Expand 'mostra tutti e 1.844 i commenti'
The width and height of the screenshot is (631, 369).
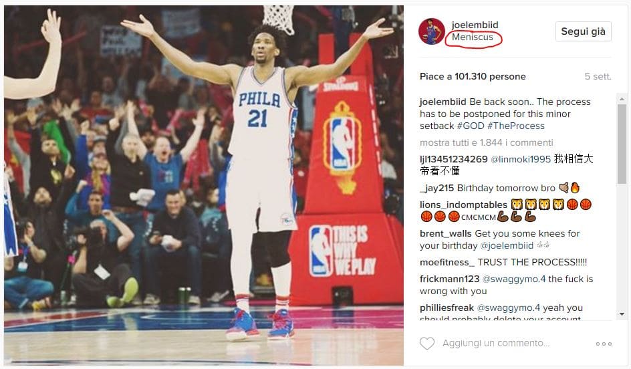point(486,142)
